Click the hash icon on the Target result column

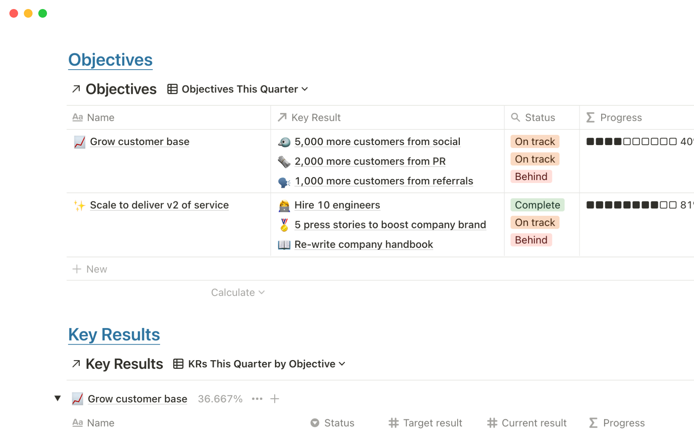[x=393, y=423]
